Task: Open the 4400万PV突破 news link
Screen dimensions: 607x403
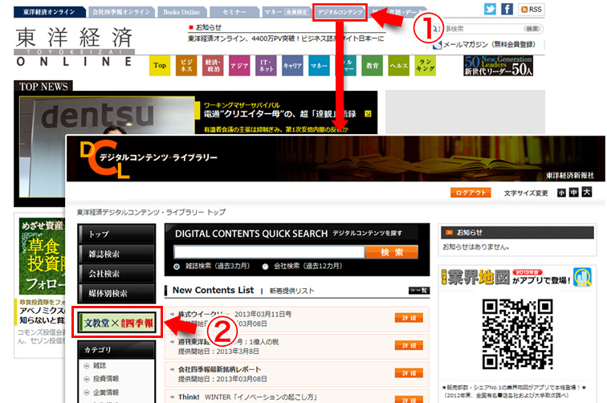Action: 286,39
